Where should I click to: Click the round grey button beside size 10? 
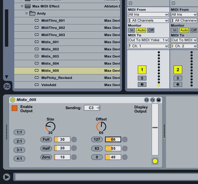click(x=74, y=157)
